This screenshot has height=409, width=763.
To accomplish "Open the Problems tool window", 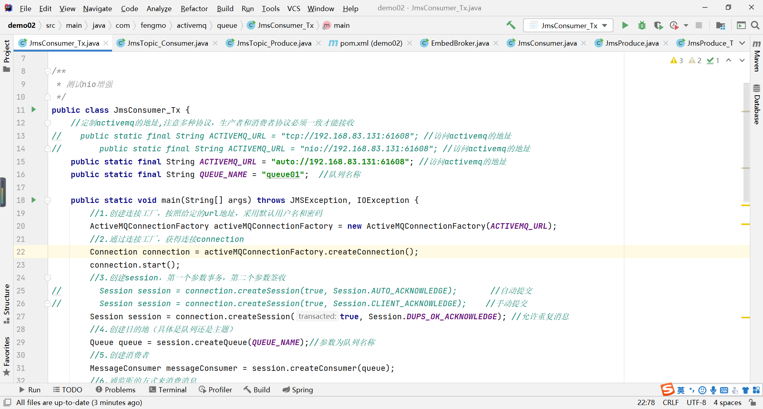I will pyautogui.click(x=116, y=390).
